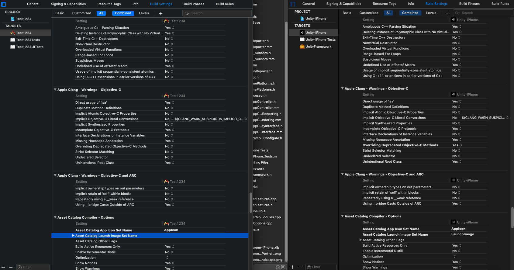The height and width of the screenshot is (270, 514).
Task: Change Overriding Deprecated Objective-C Methods in right window
Action: [457, 145]
